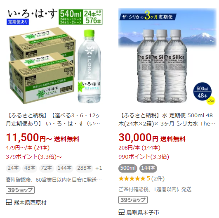Open the い・ろ・は・す product title link
Screen dimensions: 219x218
point(53,120)
